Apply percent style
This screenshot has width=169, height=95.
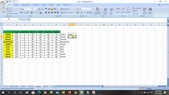(x=82, y=13)
